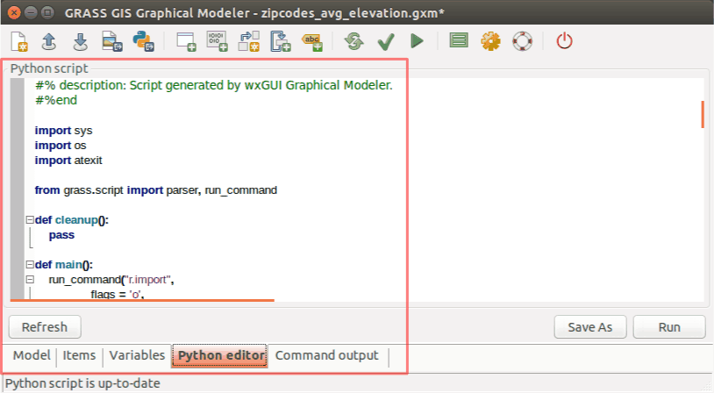The height and width of the screenshot is (393, 714).
Task: Save current model to file
Action: (x=80, y=40)
